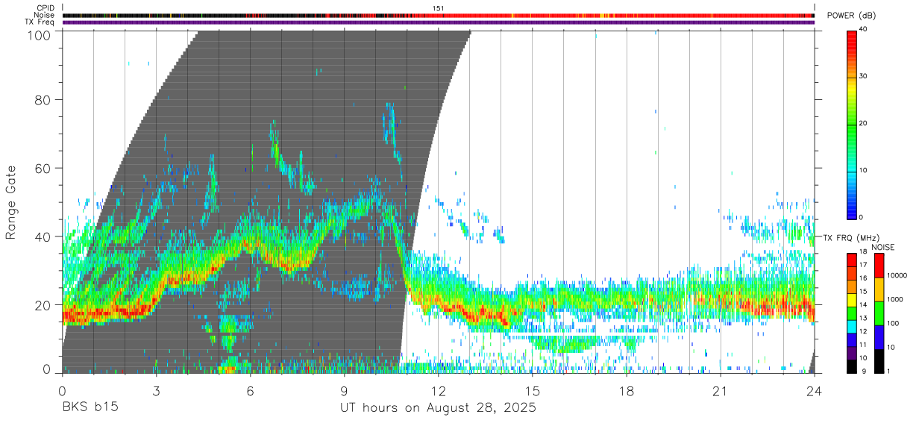Click the '6' tick on the UT hours axis
The width and height of the screenshot is (916, 423).
point(250,391)
